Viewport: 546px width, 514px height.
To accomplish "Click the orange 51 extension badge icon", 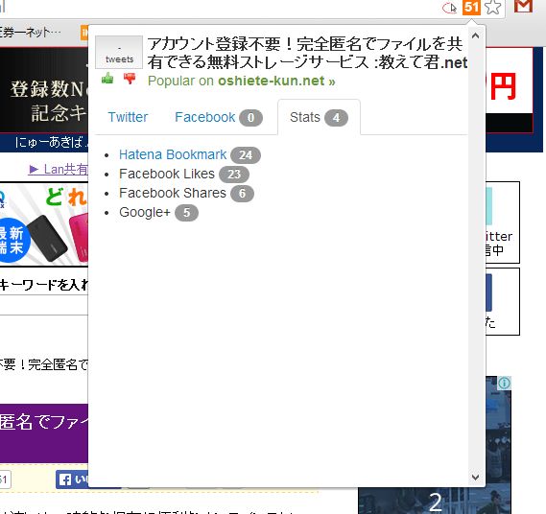I will click(471, 7).
